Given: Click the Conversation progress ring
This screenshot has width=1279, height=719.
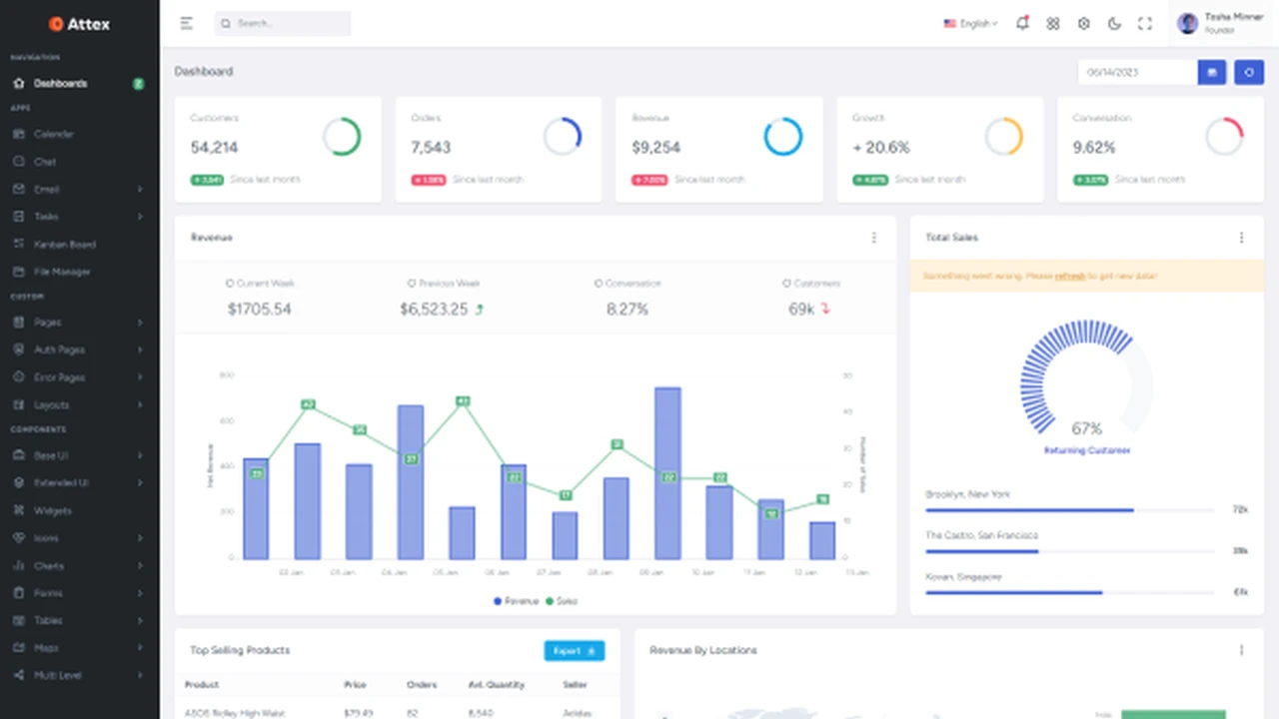Looking at the screenshot, I should pos(1224,137).
